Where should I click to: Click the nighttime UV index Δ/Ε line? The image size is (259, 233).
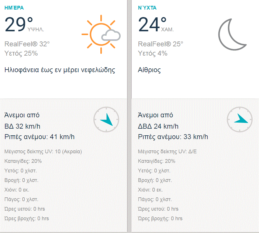click(x=168, y=152)
